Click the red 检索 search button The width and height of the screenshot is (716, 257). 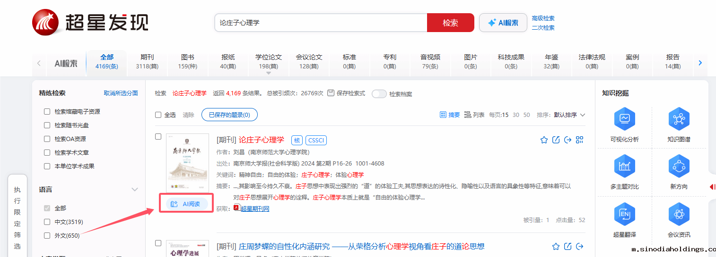coord(450,23)
